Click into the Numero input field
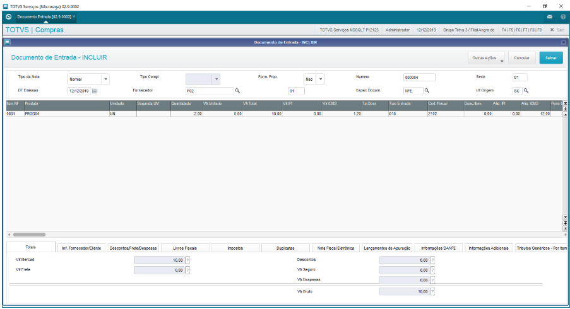This screenshot has height=309, width=570. [x=419, y=78]
